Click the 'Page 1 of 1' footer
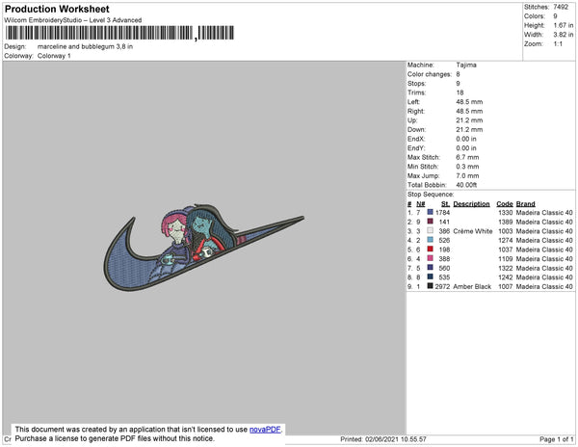578x447 pixels. point(557,439)
